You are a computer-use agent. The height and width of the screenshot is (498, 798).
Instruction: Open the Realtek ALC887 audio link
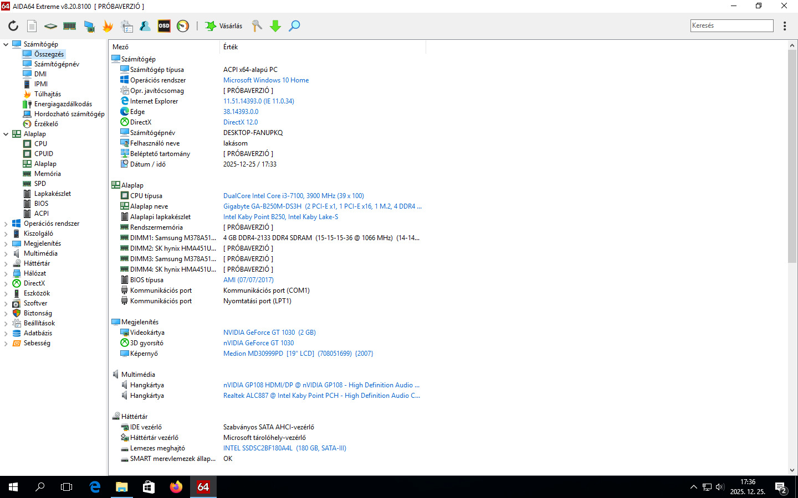[321, 396]
